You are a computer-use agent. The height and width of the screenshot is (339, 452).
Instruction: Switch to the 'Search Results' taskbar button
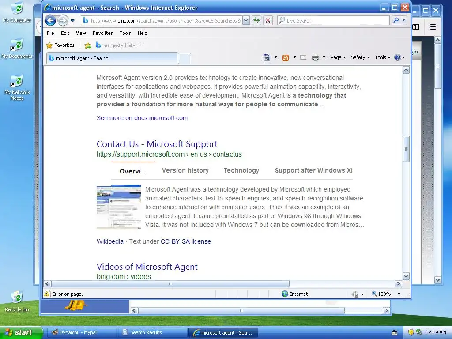(152, 332)
